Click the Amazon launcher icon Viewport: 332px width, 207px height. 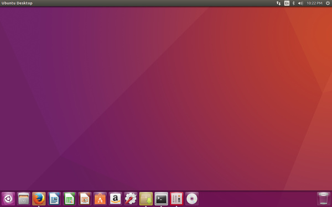tap(116, 199)
